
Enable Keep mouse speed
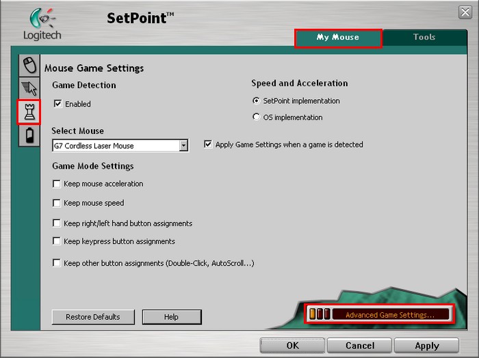click(57, 203)
